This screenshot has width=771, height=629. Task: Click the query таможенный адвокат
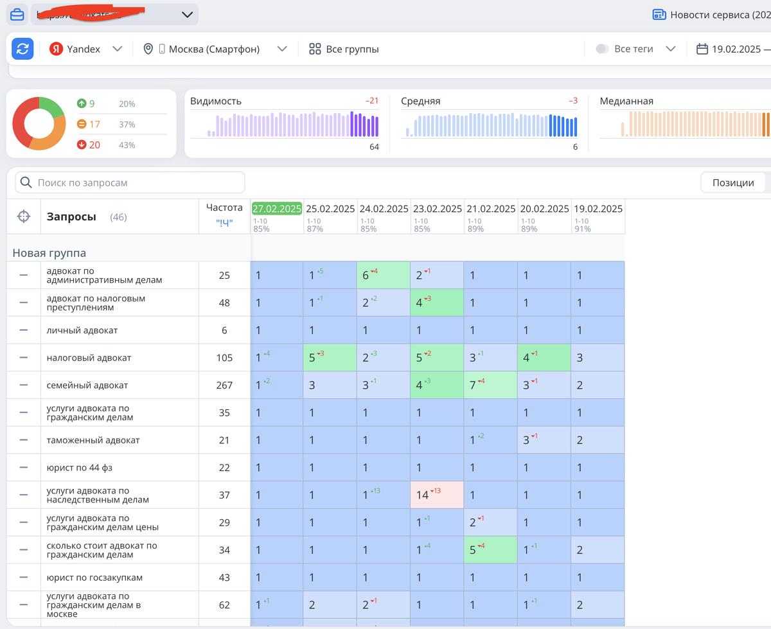(93, 440)
